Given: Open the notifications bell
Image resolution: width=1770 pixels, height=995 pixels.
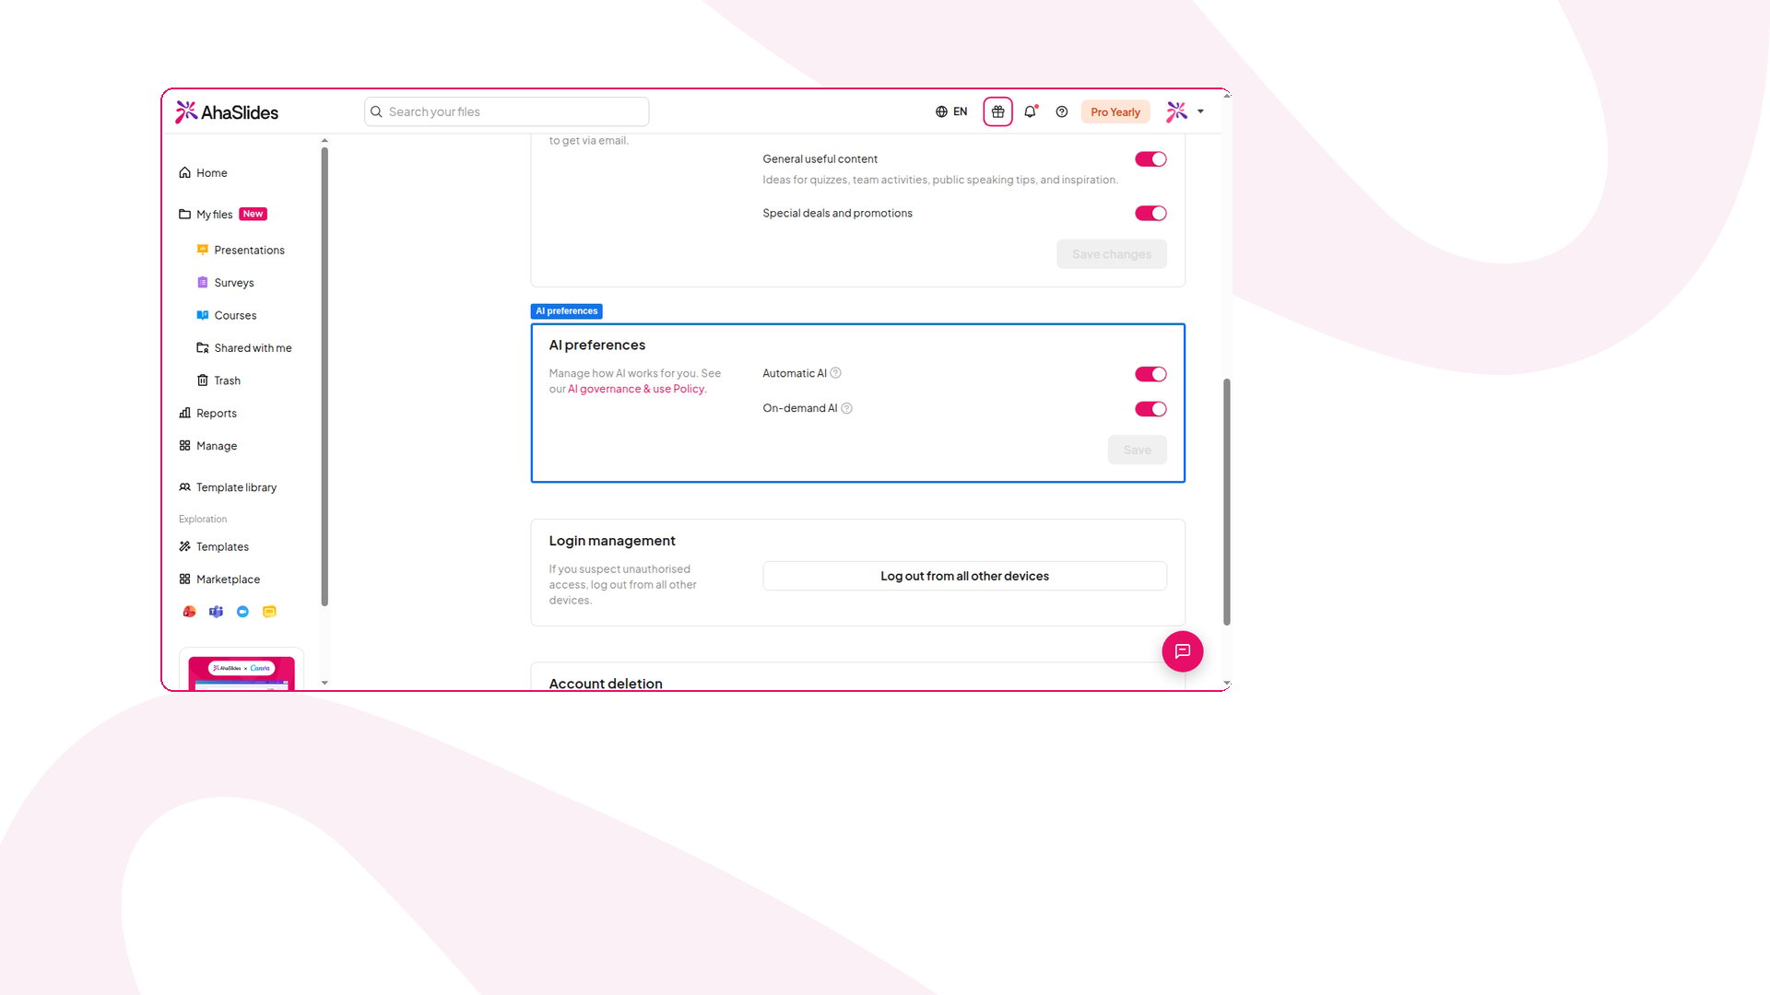Looking at the screenshot, I should [1031, 111].
